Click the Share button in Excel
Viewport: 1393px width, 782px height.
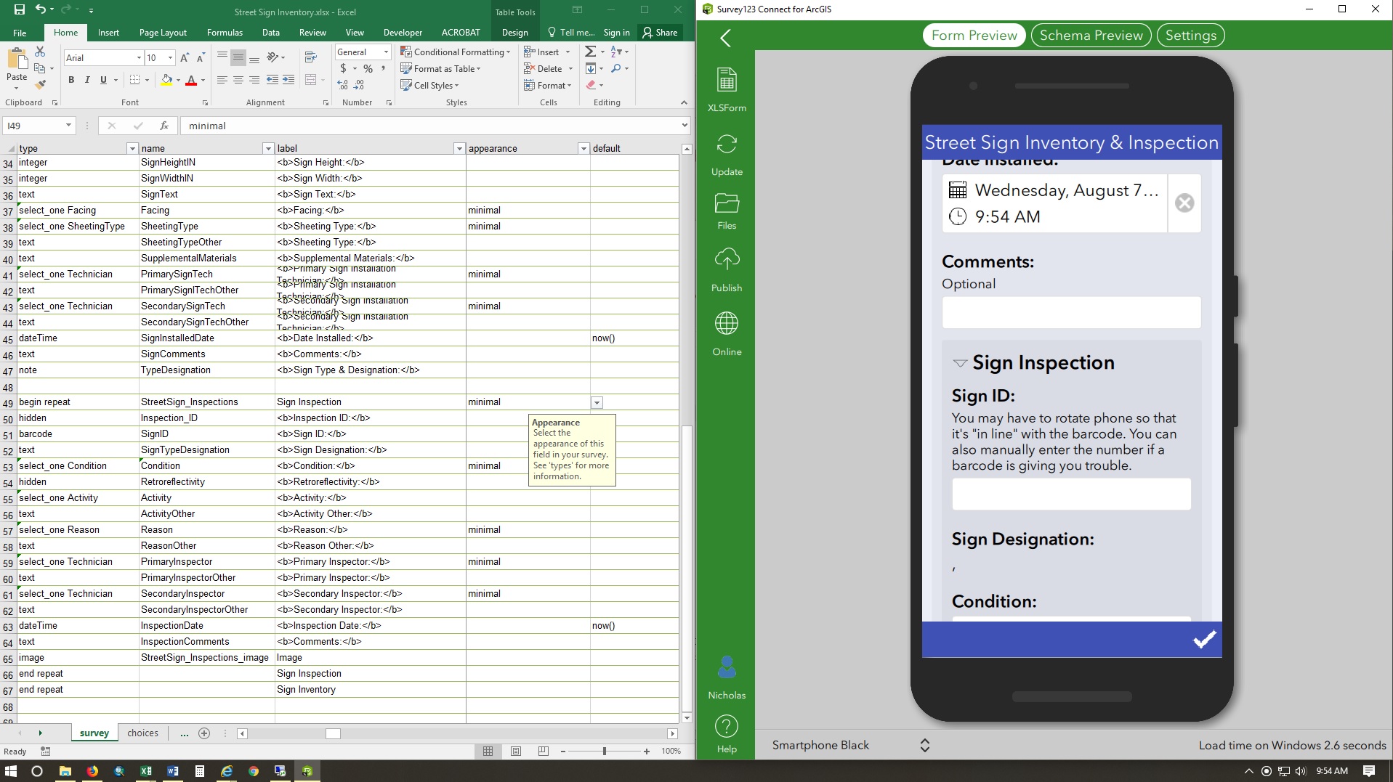[660, 33]
